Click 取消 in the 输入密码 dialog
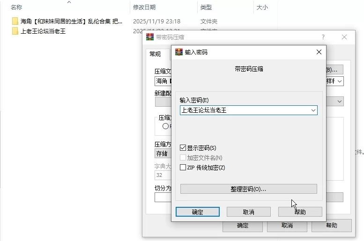Image resolution: width=364 pixels, height=241 pixels. tap(249, 212)
